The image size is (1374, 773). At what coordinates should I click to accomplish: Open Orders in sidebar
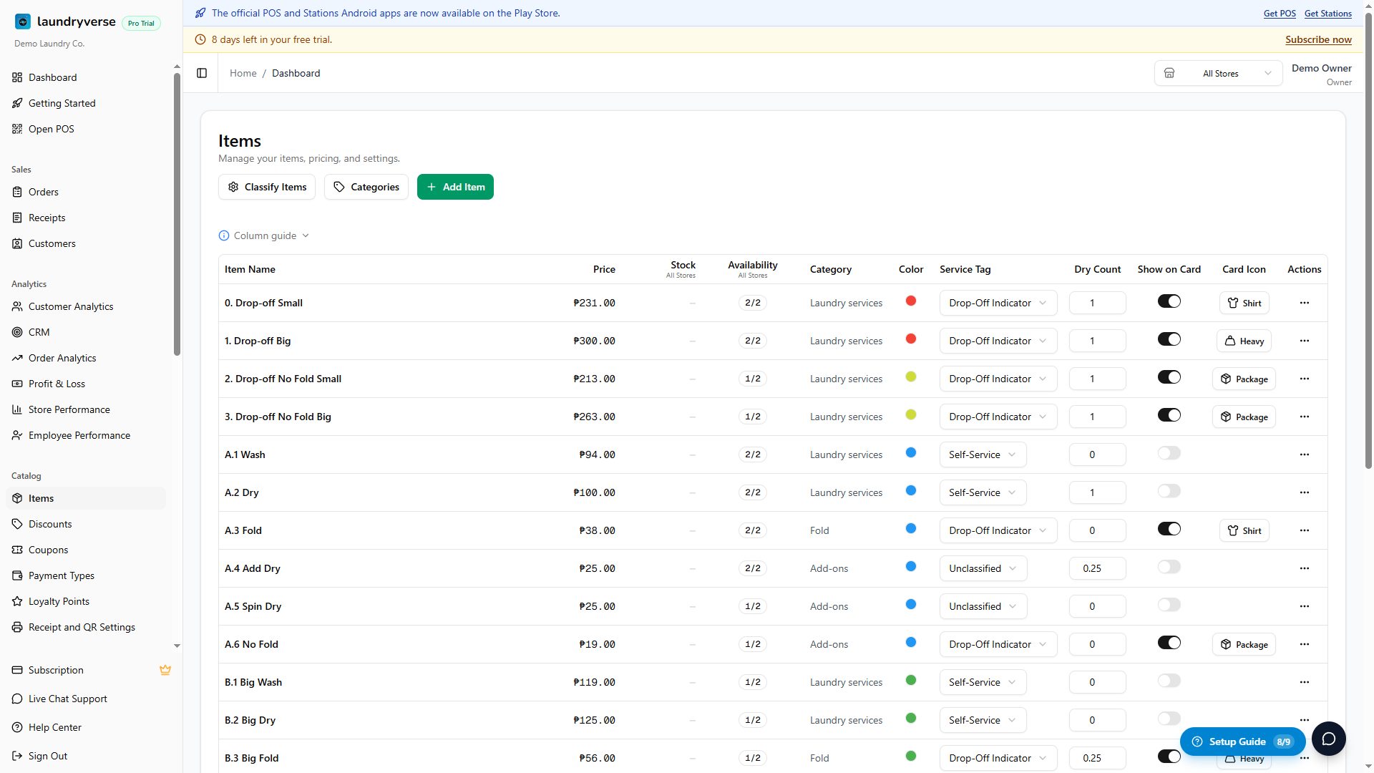point(86,192)
